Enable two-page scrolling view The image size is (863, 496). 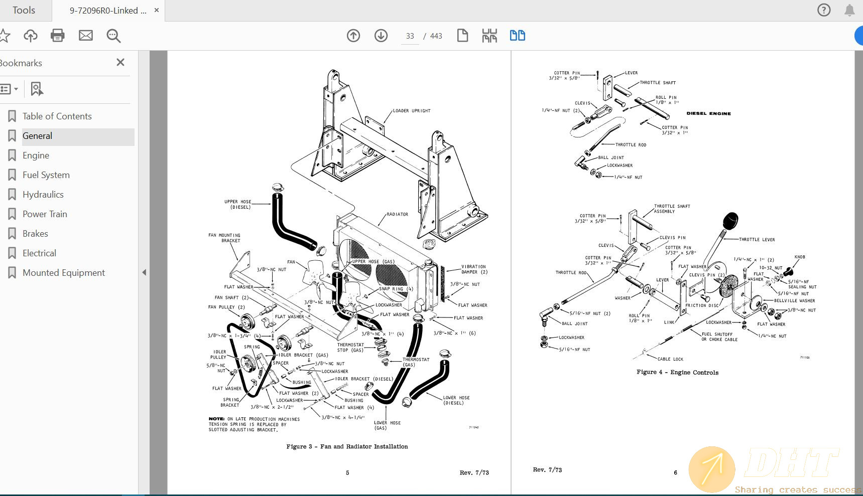(x=517, y=36)
